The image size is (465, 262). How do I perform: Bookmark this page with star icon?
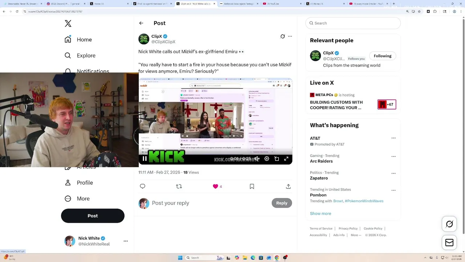point(419,11)
